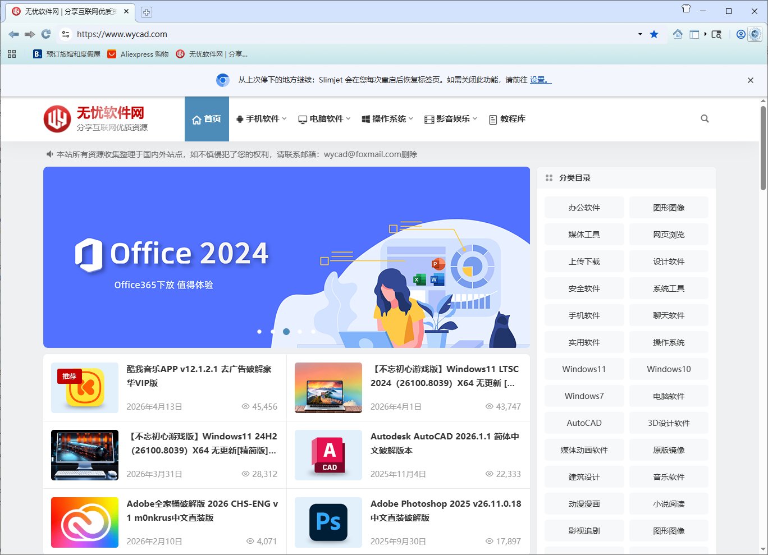Bookmark the page using the star icon
768x555 pixels.
(654, 34)
